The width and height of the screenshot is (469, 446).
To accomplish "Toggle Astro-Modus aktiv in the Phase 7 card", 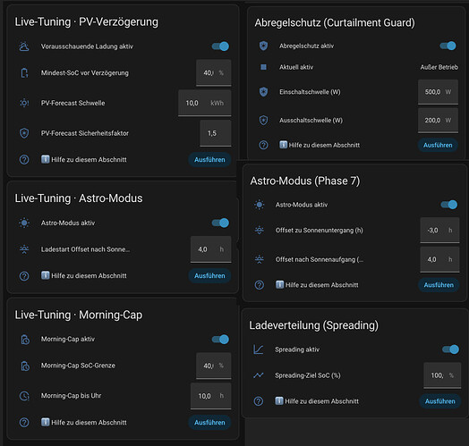I will coord(449,205).
